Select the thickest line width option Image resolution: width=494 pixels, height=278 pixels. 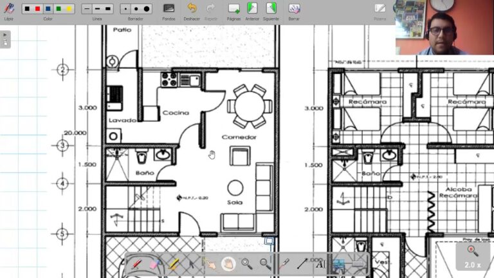[x=107, y=9]
